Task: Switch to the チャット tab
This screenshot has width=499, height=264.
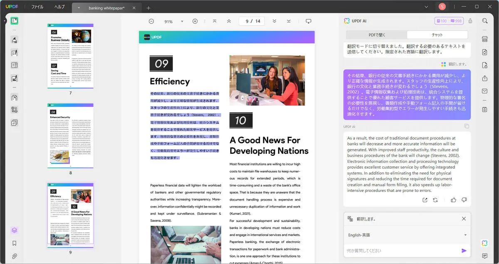Action: click(x=437, y=35)
